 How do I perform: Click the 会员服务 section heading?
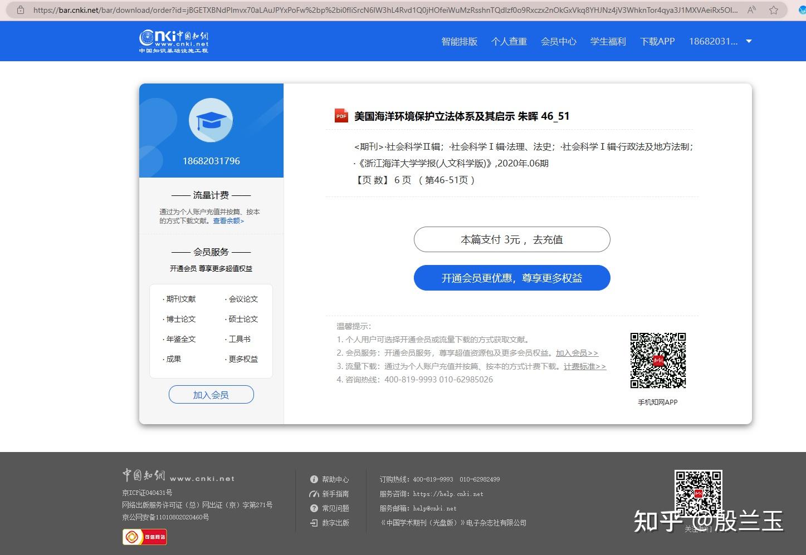[211, 252]
